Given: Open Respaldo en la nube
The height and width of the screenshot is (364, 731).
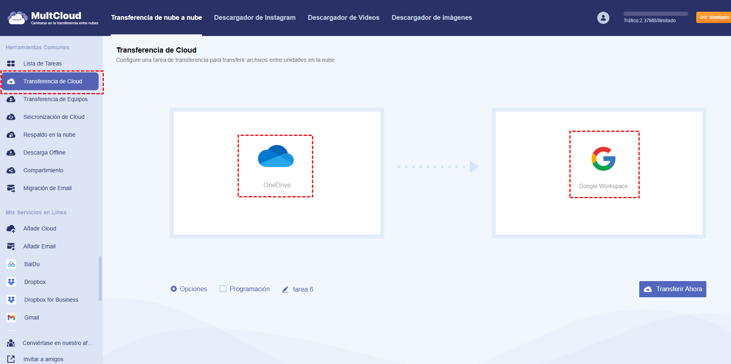Looking at the screenshot, I should click(x=50, y=135).
